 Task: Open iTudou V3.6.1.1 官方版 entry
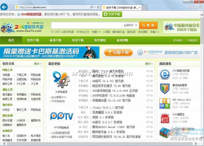[108, 108]
